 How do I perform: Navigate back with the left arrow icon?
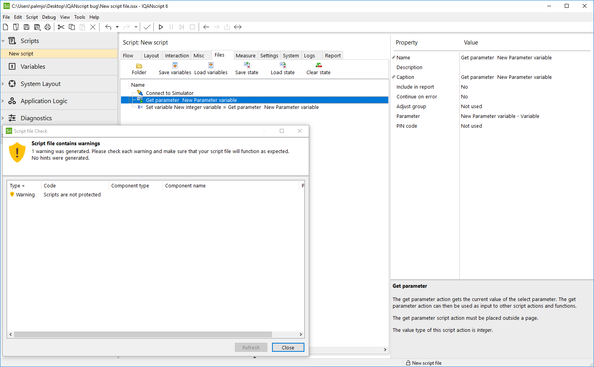coord(206,27)
